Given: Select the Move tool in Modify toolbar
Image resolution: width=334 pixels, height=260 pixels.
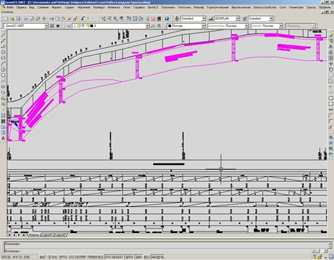Looking at the screenshot, I should pos(331,64).
